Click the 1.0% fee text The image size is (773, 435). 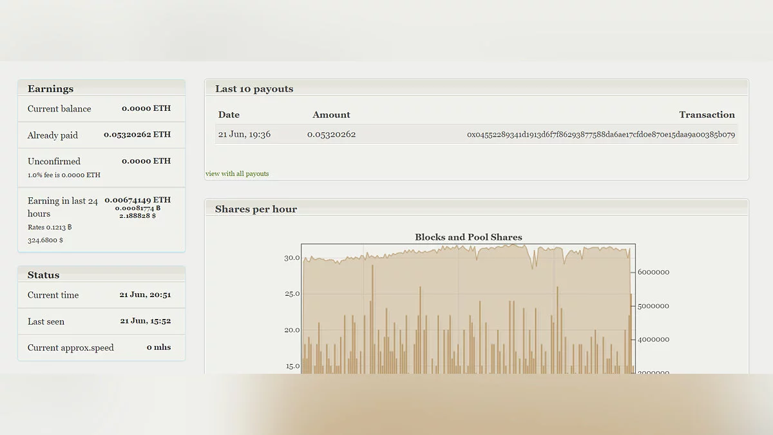click(64, 175)
